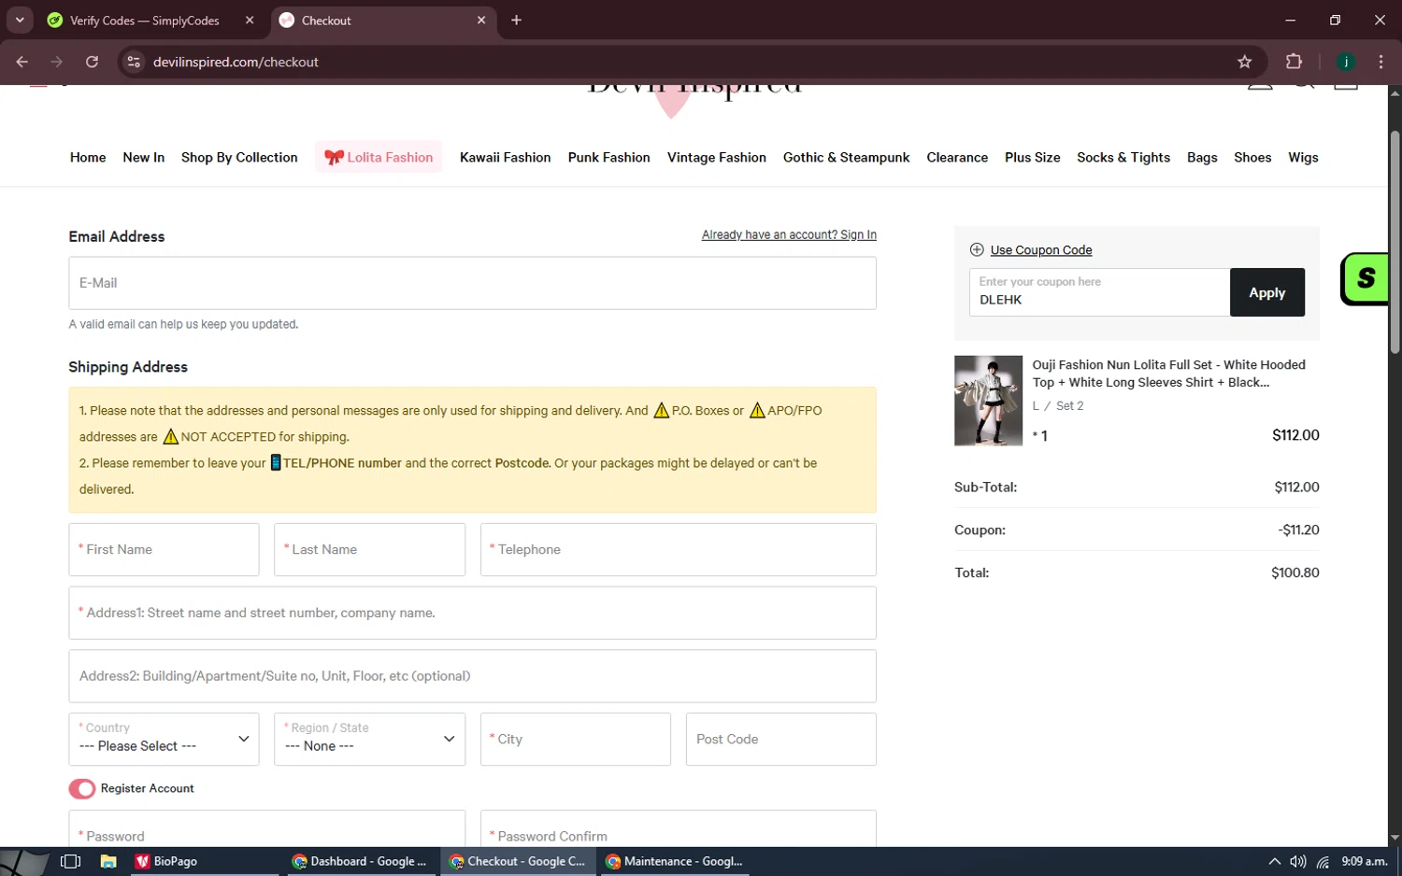Open network Wi-Fi tray icon
Image resolution: width=1402 pixels, height=876 pixels.
(1323, 861)
